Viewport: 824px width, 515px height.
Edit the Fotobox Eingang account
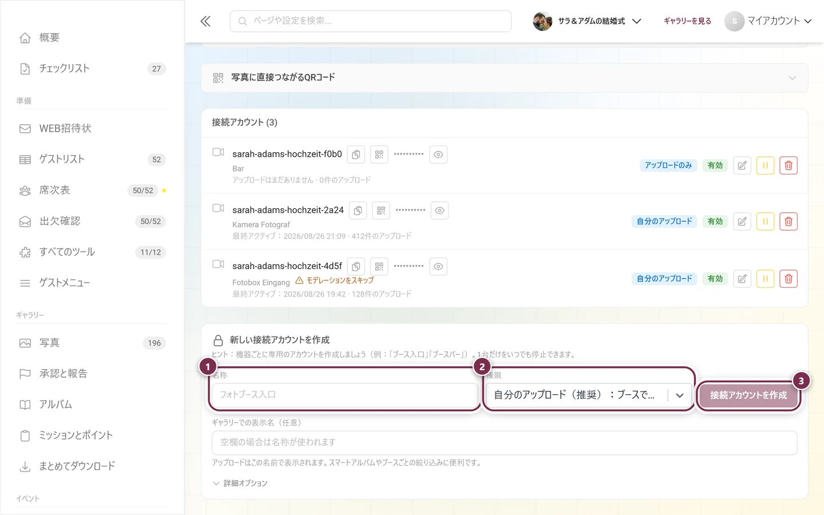point(742,279)
